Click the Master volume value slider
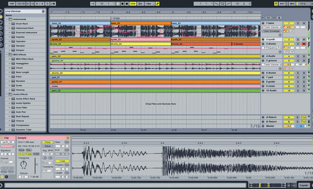The image size is (313, 189). pos(289,126)
